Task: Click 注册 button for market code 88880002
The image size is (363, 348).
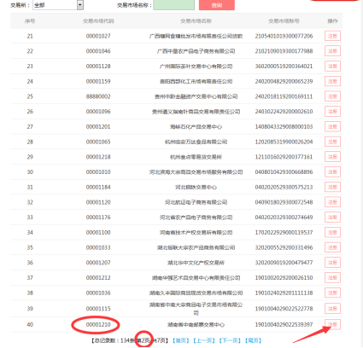Action: coord(332,96)
